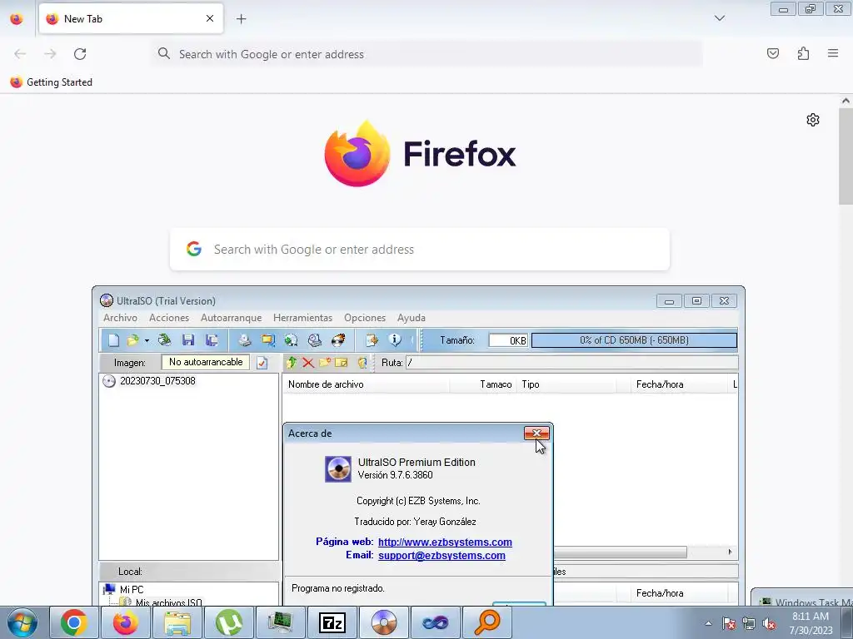Click the Compress ISO disc icon
853x639 pixels.
coord(291,340)
